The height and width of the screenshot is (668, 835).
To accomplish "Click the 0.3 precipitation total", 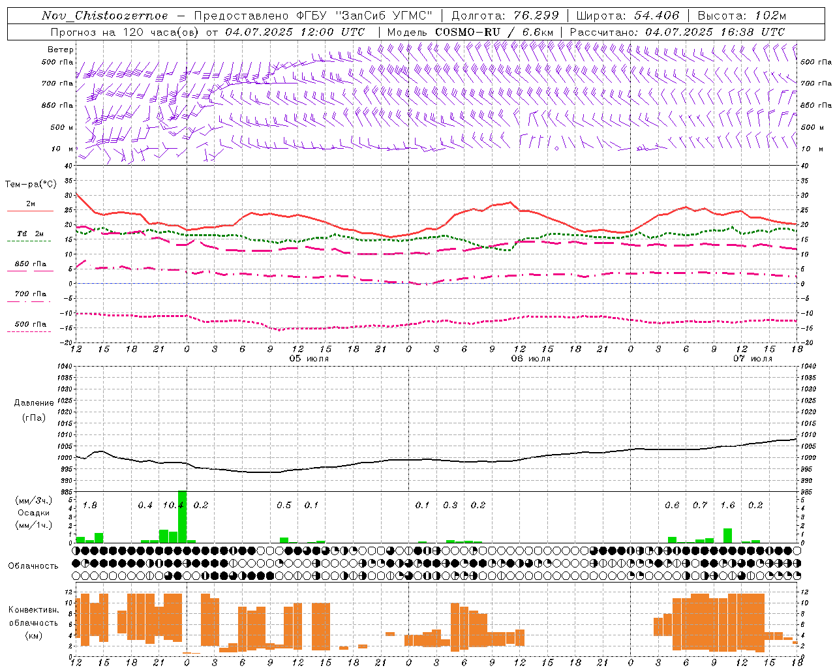I will [450, 506].
